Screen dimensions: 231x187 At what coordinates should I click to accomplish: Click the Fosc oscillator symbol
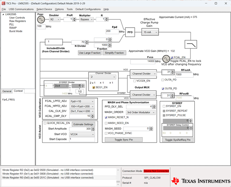point(41,19)
